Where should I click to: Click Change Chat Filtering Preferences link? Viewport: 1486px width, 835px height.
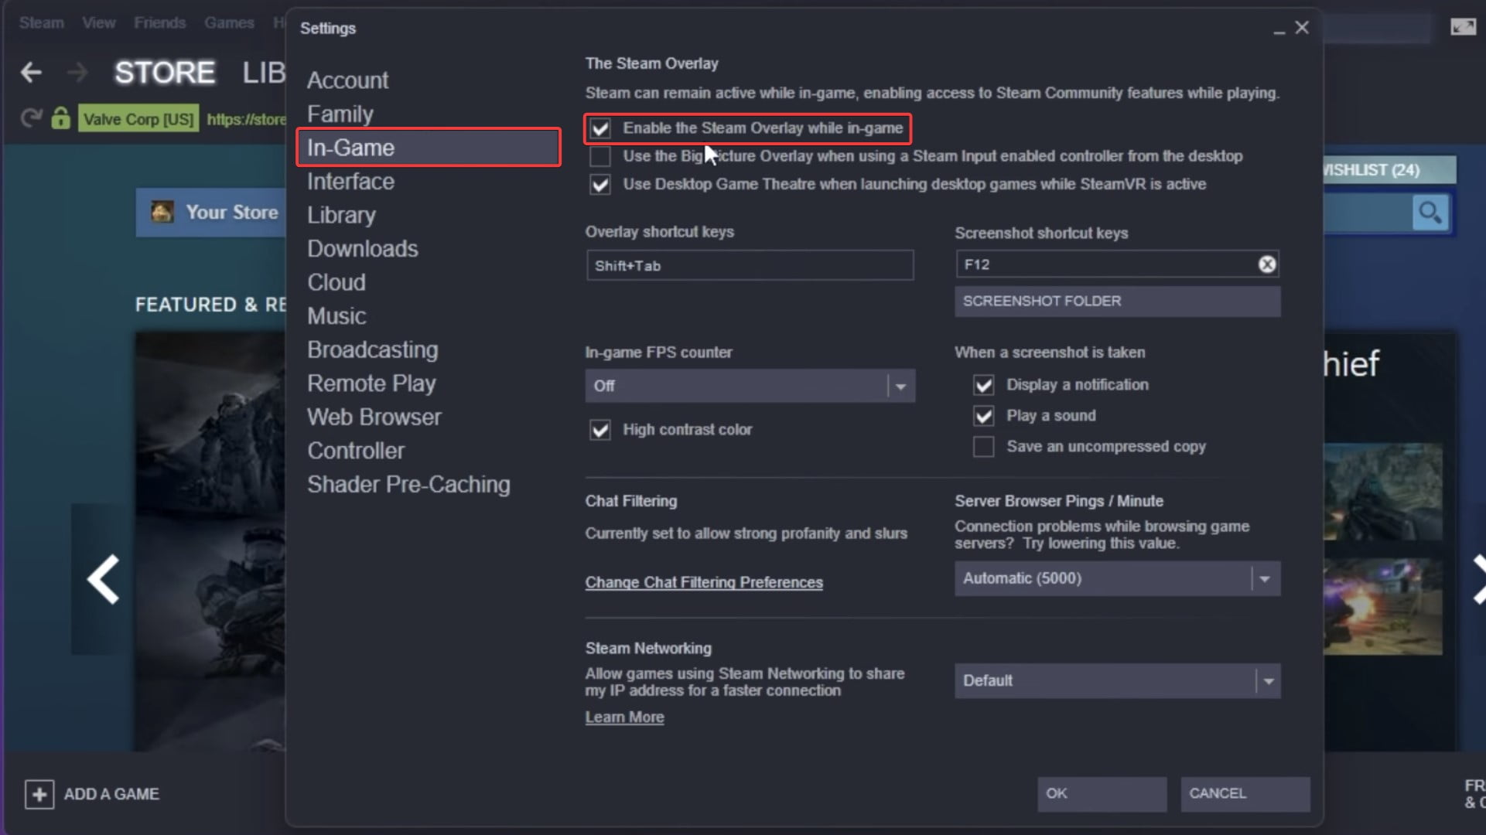coord(704,582)
